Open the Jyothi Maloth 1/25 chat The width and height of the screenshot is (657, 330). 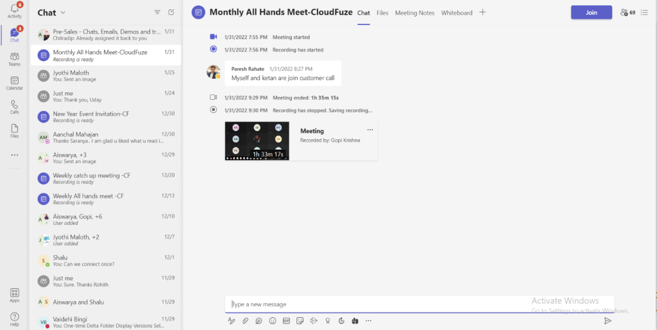click(x=106, y=76)
